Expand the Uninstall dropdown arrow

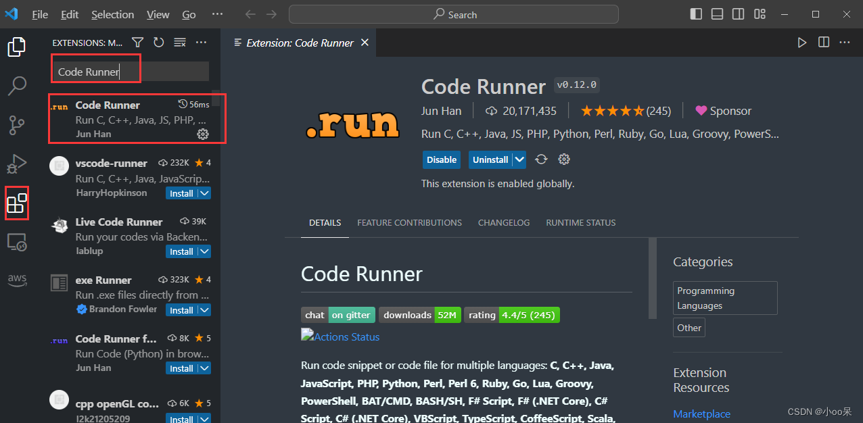pyautogui.click(x=519, y=159)
